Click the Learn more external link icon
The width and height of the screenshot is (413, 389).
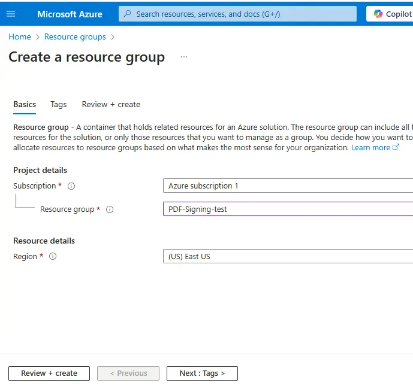coord(396,147)
